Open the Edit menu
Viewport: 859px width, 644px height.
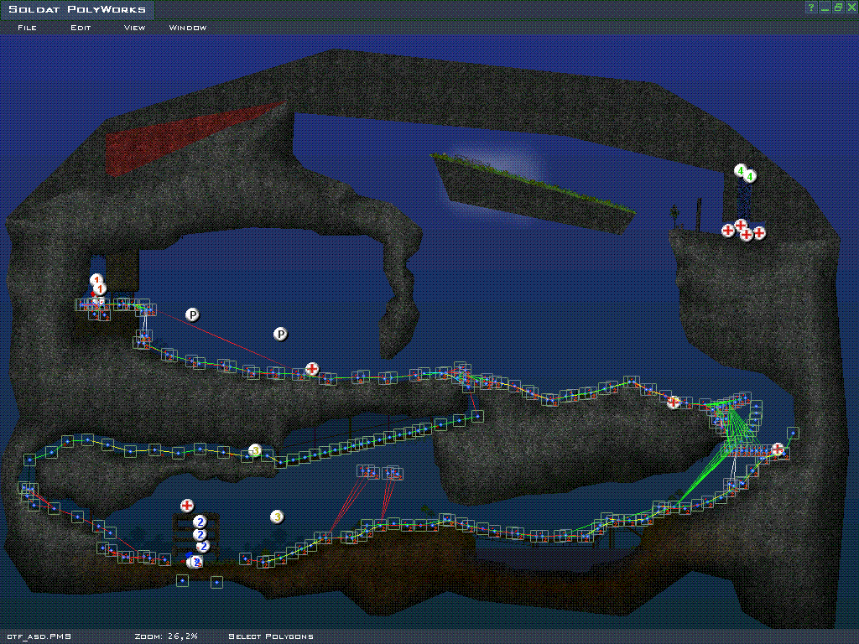click(81, 28)
